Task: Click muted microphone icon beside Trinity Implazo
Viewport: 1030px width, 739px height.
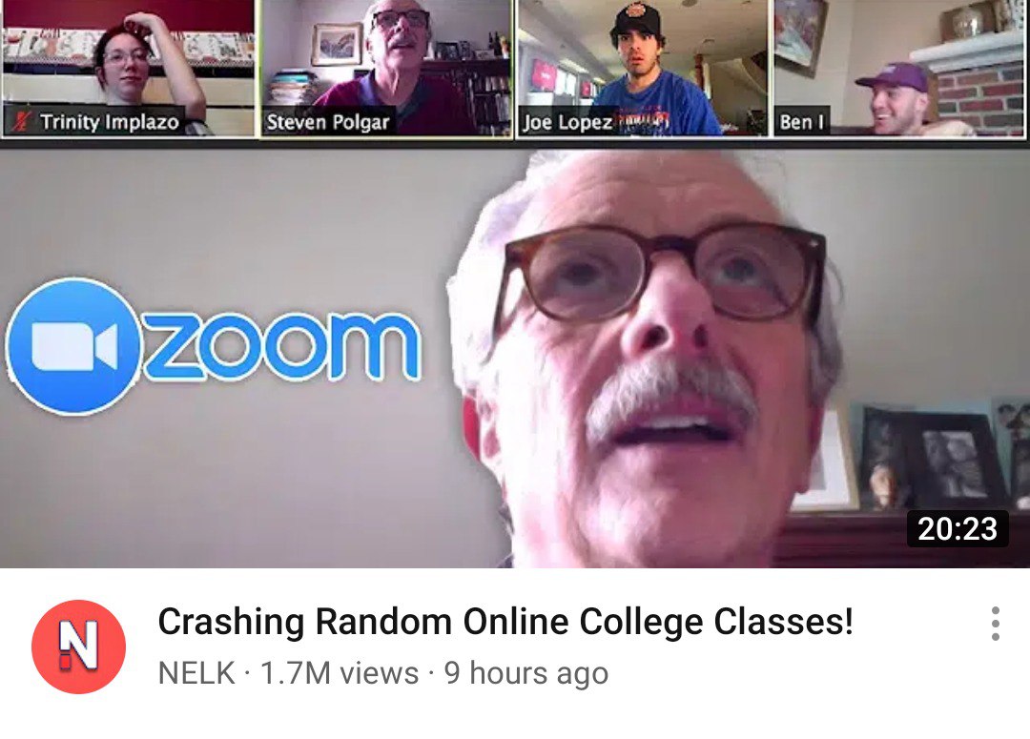Action: point(22,122)
